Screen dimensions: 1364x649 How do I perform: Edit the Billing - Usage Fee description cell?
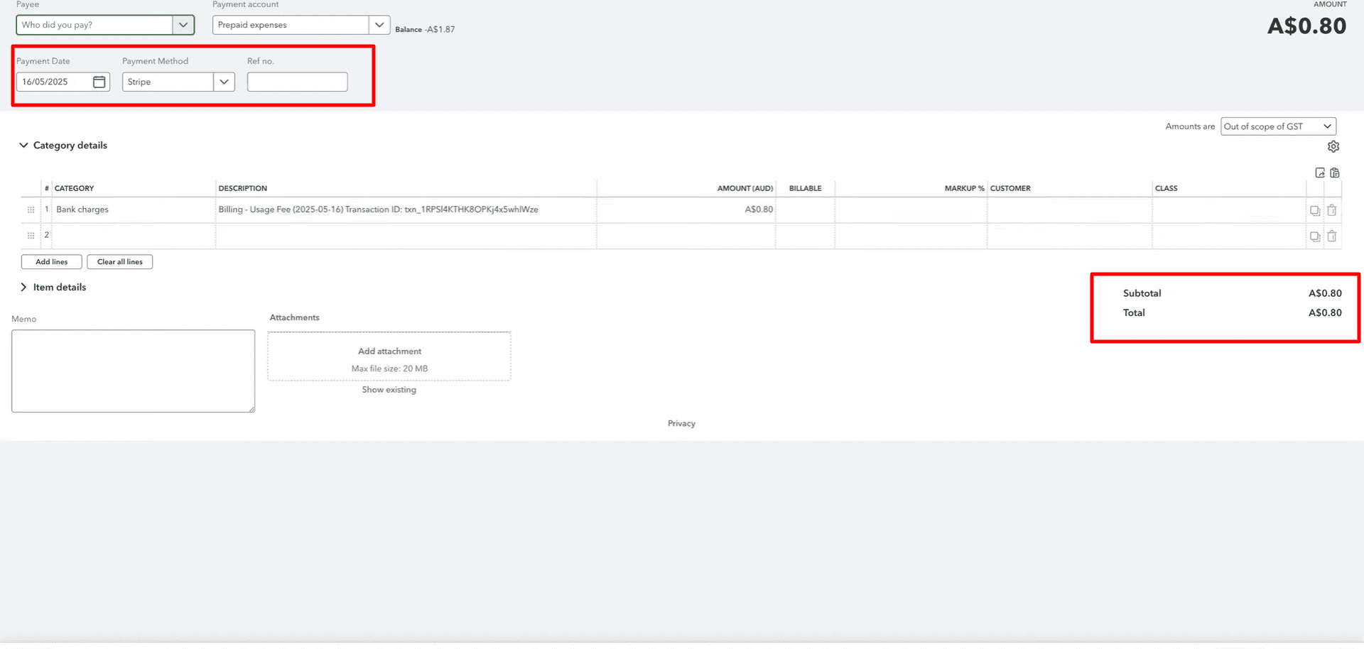[x=406, y=209]
